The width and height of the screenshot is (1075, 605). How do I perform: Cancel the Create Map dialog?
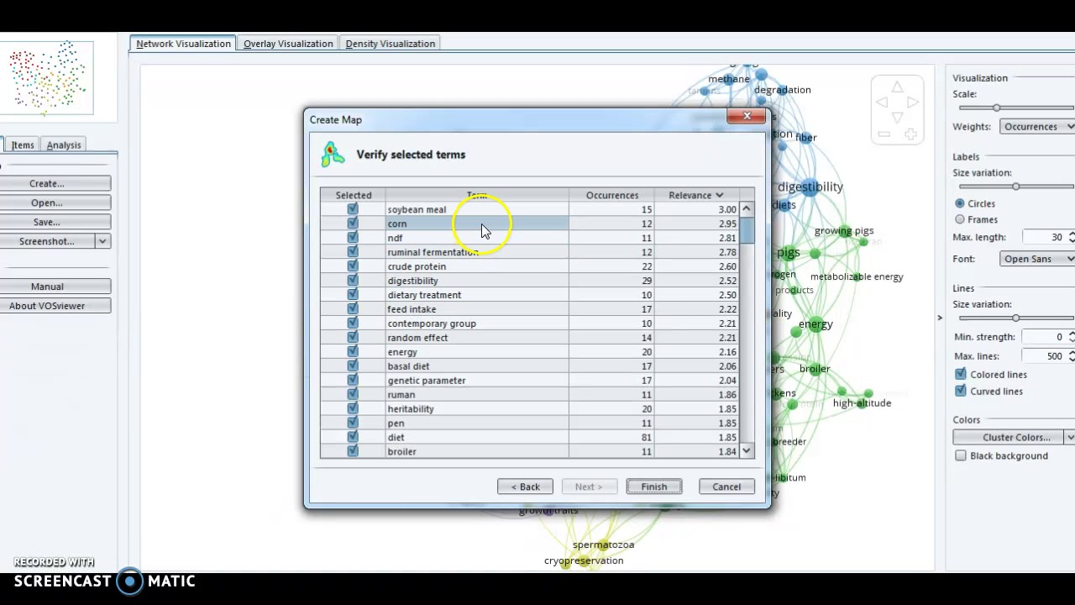pyautogui.click(x=726, y=487)
